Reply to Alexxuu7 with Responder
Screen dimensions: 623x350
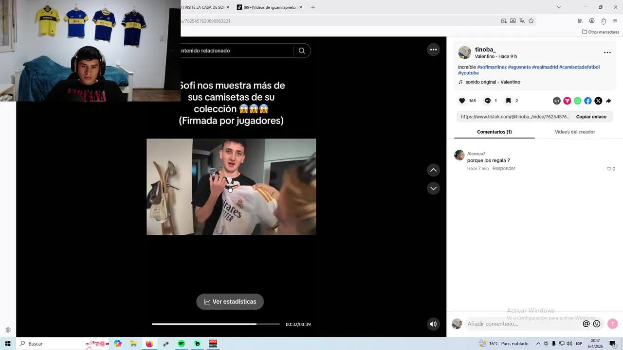point(504,168)
